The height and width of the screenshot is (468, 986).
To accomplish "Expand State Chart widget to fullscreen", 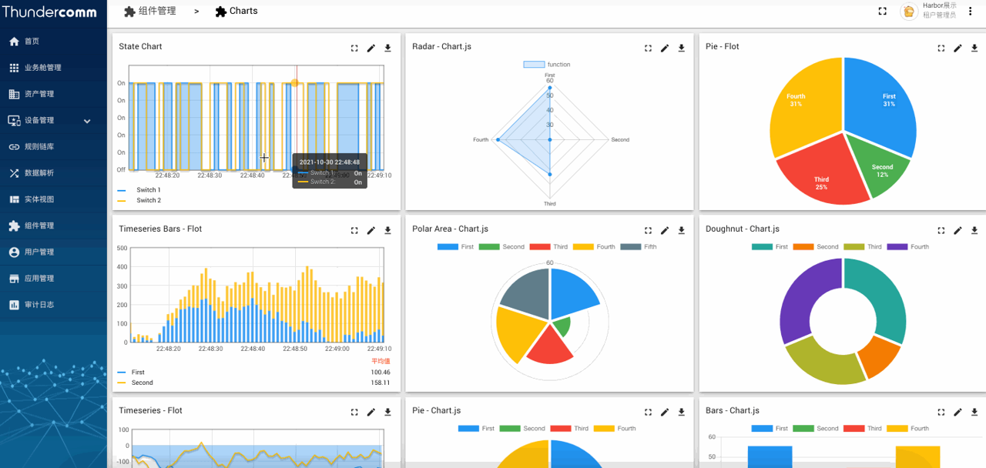I will point(354,48).
